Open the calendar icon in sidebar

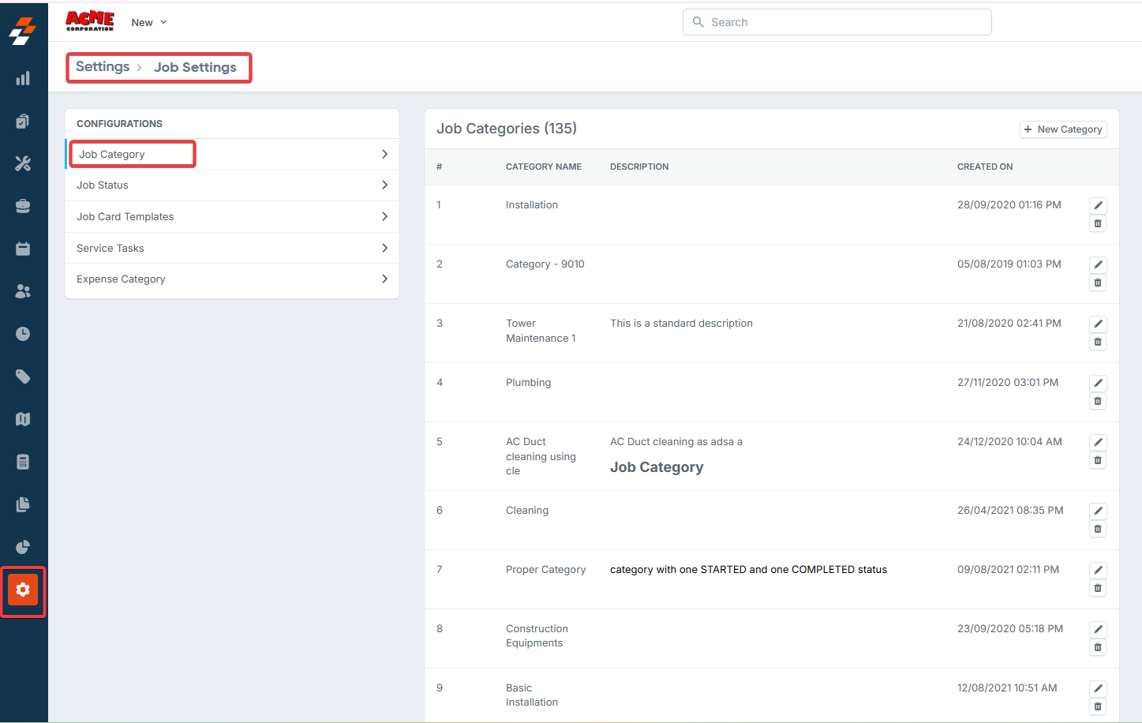[x=23, y=249]
